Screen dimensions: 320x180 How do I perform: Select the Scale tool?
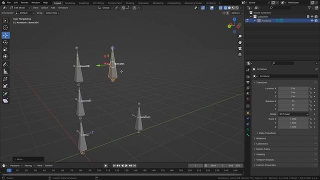5,49
